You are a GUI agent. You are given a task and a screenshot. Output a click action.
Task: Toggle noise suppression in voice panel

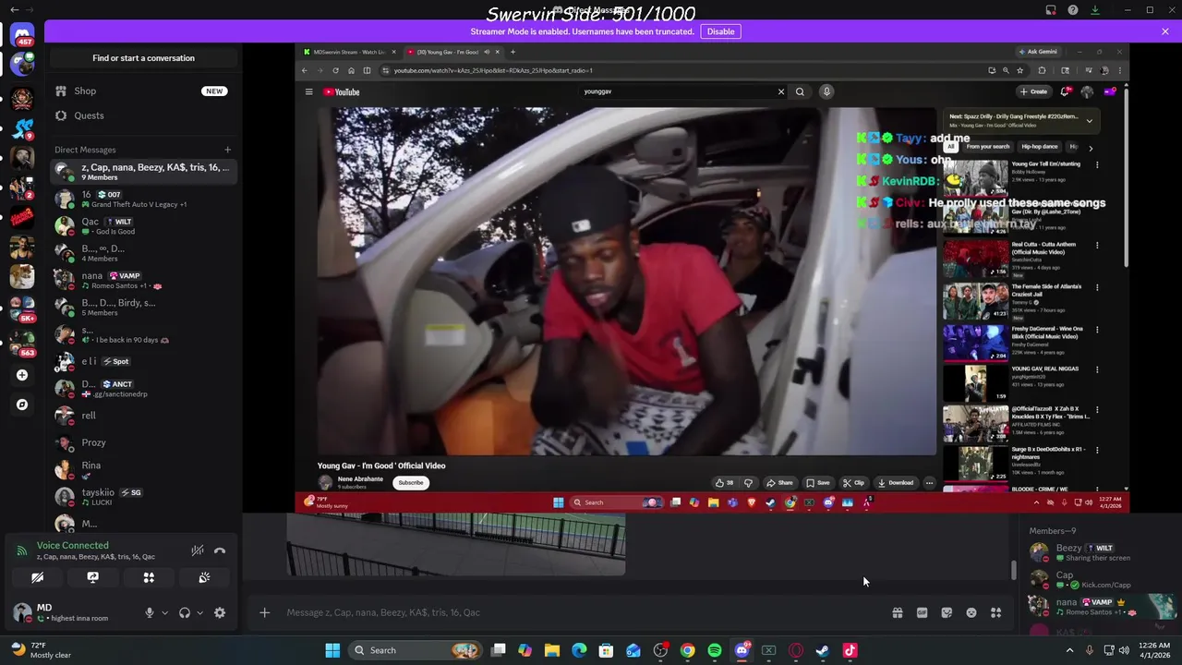(x=198, y=550)
